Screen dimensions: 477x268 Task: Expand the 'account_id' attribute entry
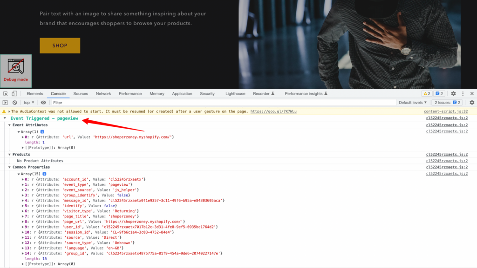click(22, 179)
